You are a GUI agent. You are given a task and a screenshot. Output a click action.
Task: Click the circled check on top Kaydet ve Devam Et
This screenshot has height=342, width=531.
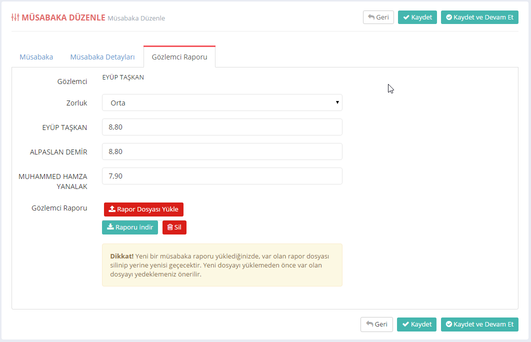tap(449, 17)
